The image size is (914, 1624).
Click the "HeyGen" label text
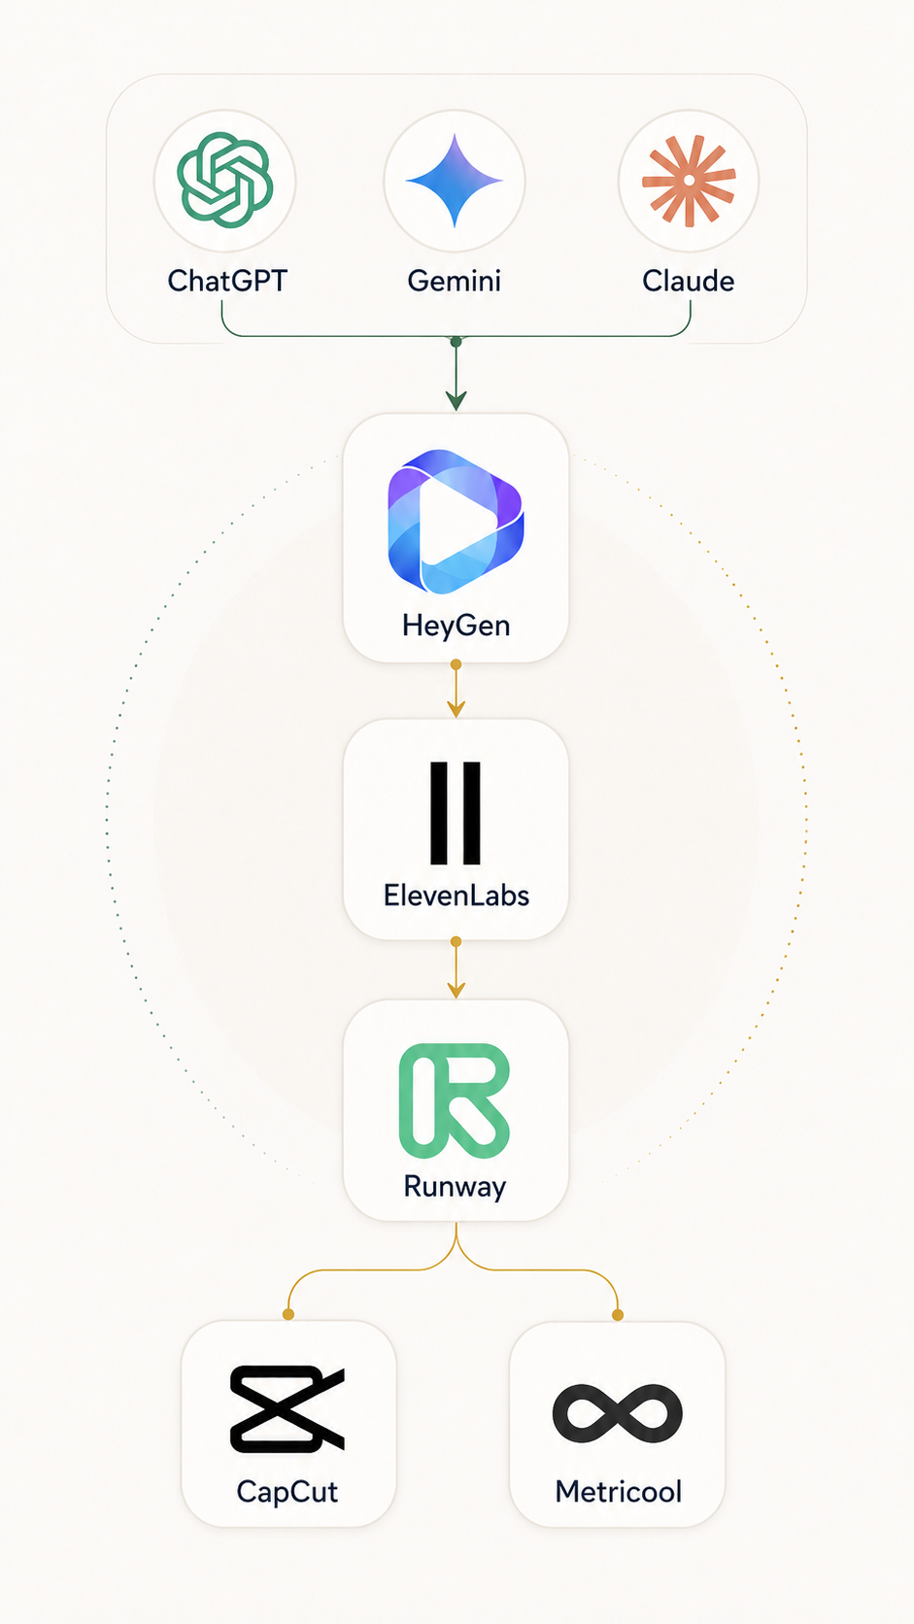pyautogui.click(x=457, y=626)
